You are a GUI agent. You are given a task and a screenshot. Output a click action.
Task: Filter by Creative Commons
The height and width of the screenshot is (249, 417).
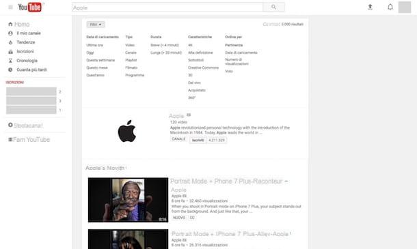(x=203, y=68)
